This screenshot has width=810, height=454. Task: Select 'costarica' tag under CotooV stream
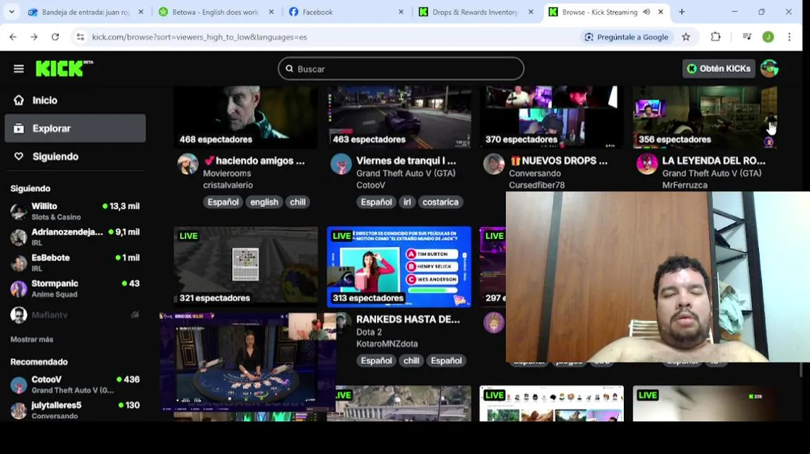point(440,202)
